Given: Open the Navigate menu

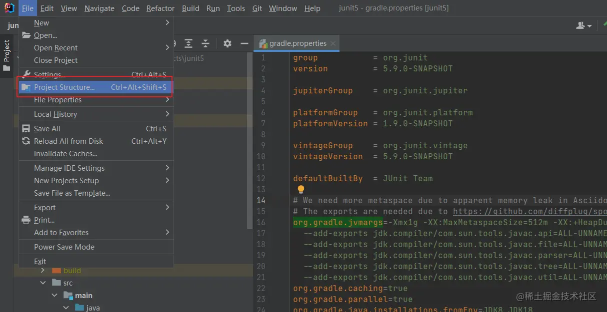Looking at the screenshot, I should (x=99, y=8).
